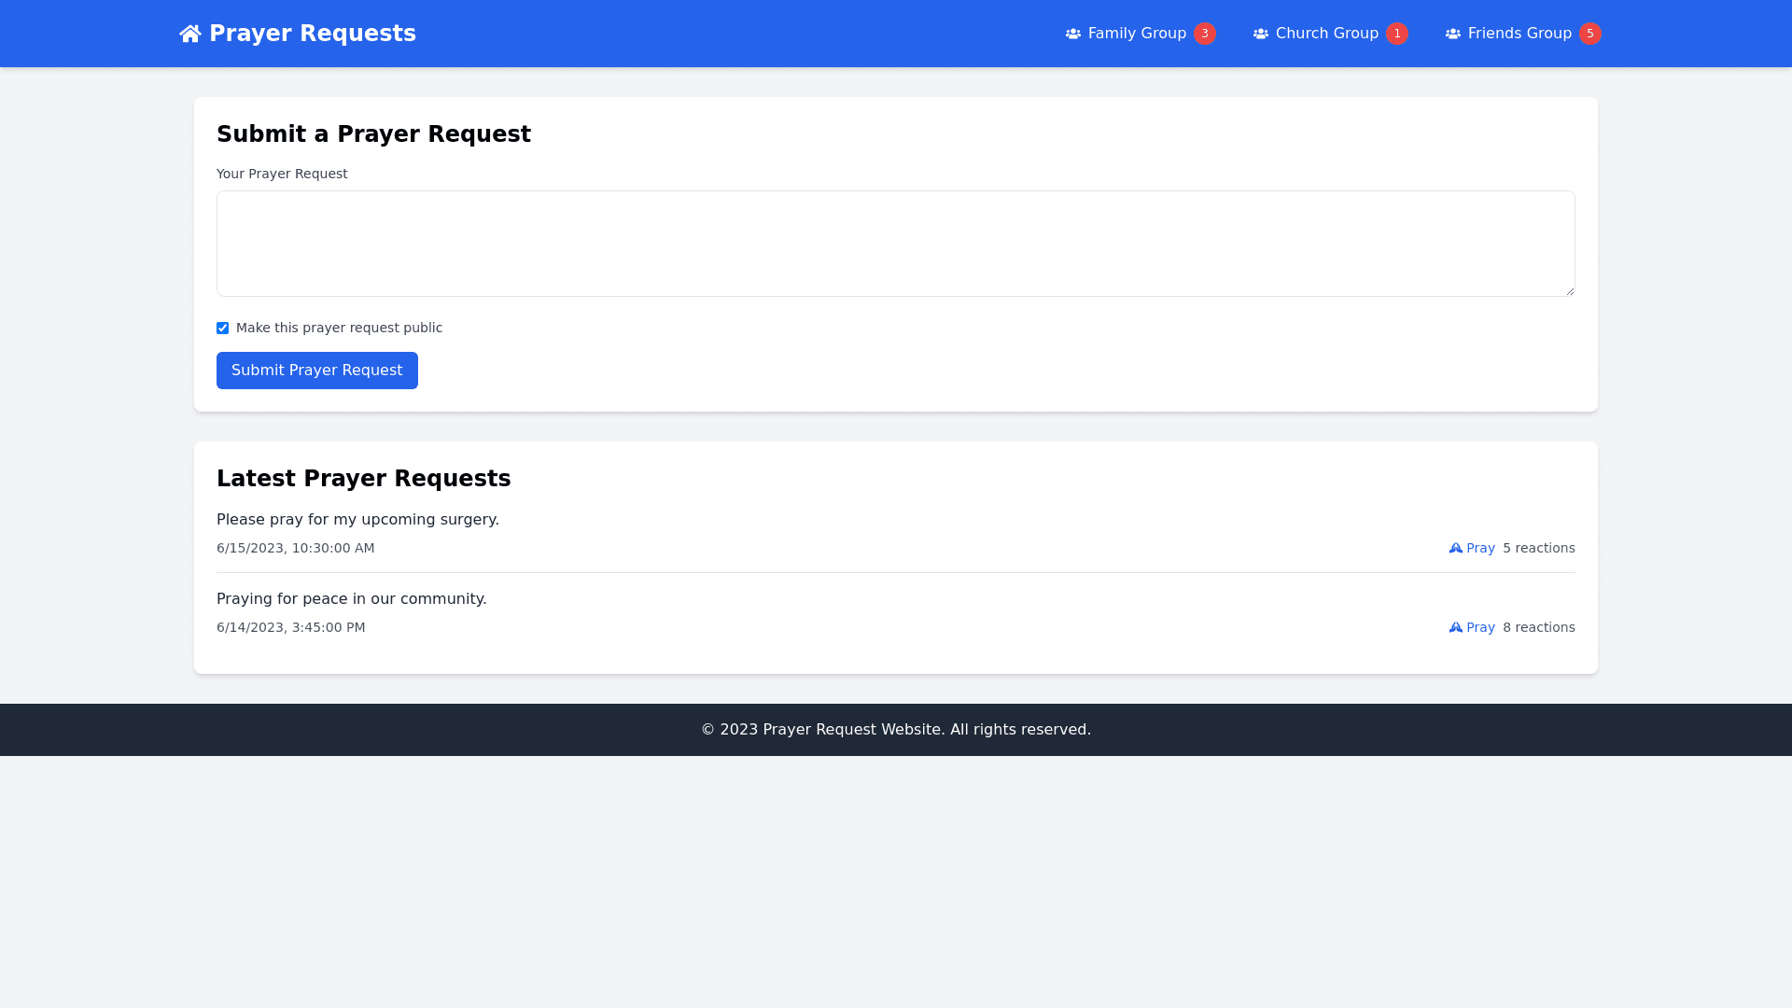The width and height of the screenshot is (1792, 1008).
Task: Open the Church Group menu item
Action: 1326,34
